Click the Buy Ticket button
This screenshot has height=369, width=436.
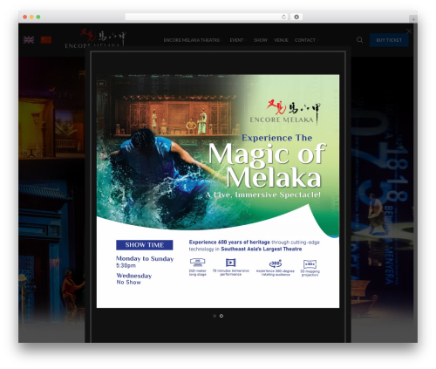coord(389,40)
